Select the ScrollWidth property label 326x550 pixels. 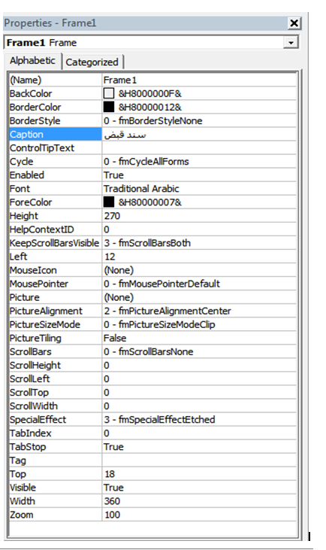tap(34, 406)
